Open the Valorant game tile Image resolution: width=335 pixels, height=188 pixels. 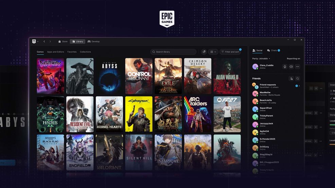tap(109, 152)
